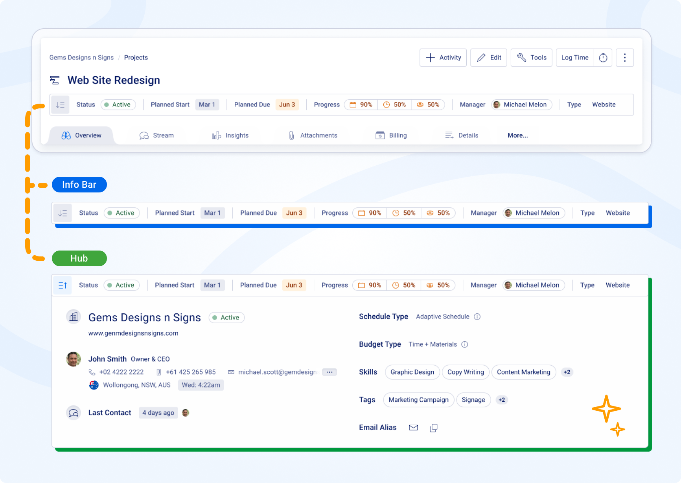
Task: Click Jun 3 planned due in top card
Action: click(287, 105)
